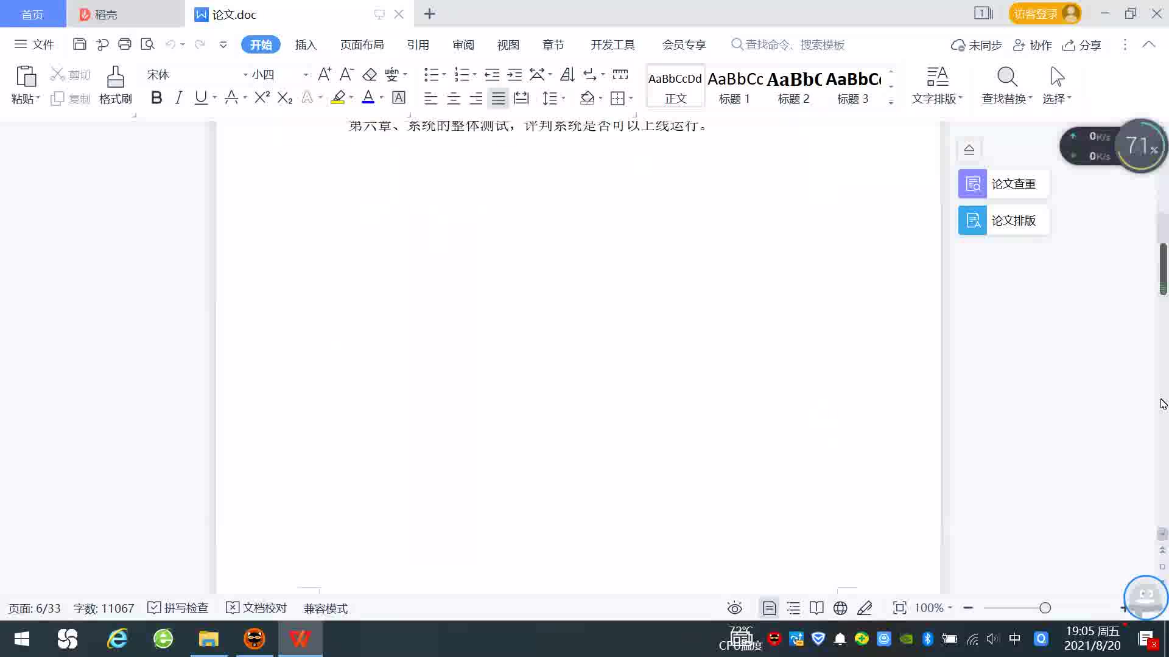This screenshot has width=1169, height=657.
Task: Click the zoom slider handle
Action: 1045,608
